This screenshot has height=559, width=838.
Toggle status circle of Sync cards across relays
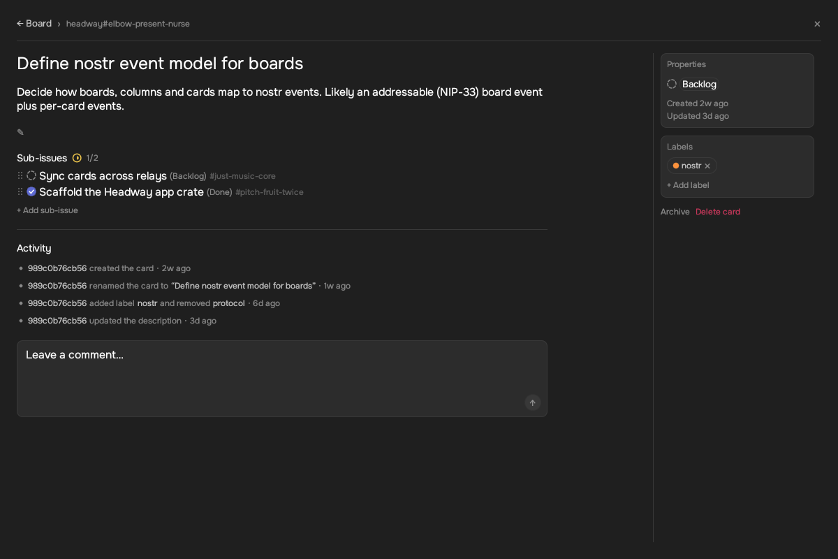(x=31, y=175)
